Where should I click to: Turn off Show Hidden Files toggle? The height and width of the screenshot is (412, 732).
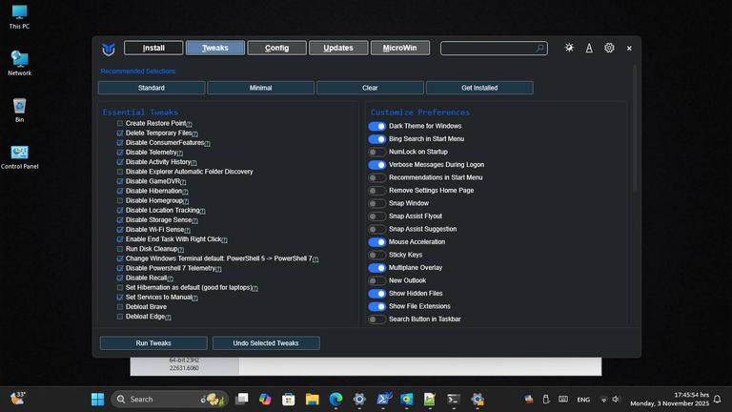click(376, 294)
